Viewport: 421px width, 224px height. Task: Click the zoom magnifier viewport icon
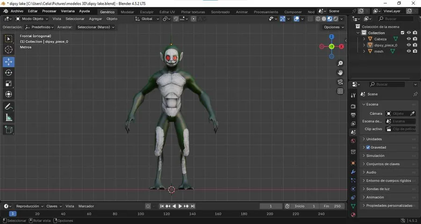(x=340, y=63)
